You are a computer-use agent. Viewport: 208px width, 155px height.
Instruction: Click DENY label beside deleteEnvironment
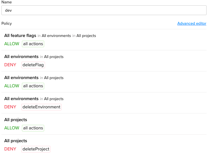click(10, 107)
